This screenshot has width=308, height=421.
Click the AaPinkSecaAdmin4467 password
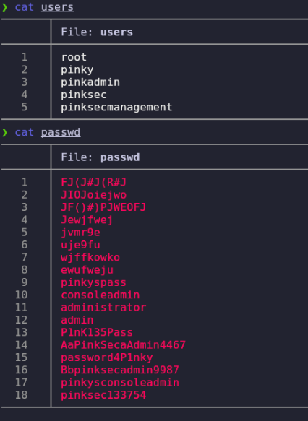pos(123,344)
